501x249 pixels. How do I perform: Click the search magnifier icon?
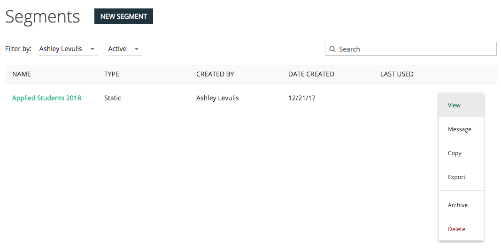click(x=332, y=49)
